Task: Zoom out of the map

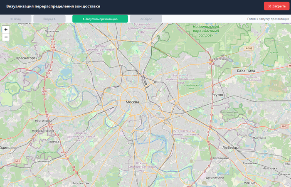Action: click(6, 37)
